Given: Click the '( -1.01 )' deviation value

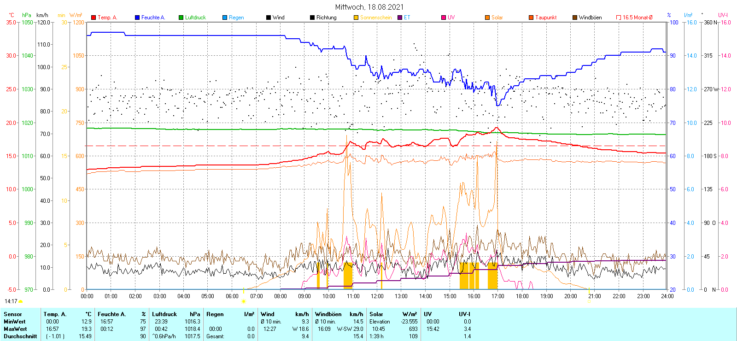Looking at the screenshot, I should (x=55, y=336).
